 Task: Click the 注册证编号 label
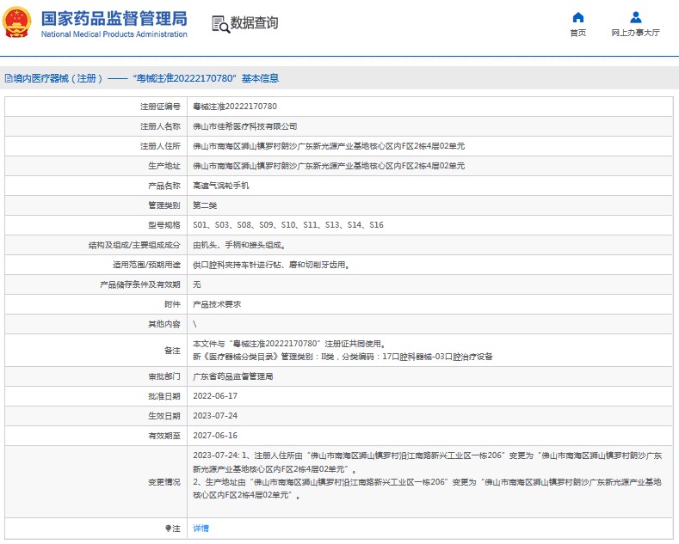tap(160, 107)
